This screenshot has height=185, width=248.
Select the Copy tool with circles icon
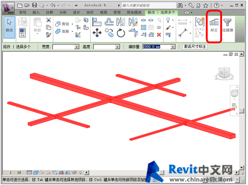pyautogui.click(x=109, y=33)
